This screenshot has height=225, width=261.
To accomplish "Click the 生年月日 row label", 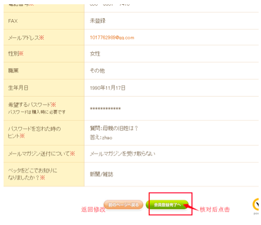I will (18, 88).
